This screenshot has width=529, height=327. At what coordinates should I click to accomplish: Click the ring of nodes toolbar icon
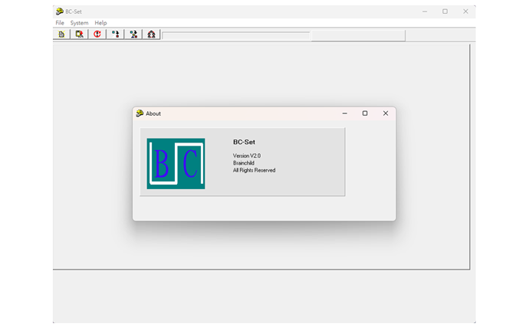tap(152, 34)
